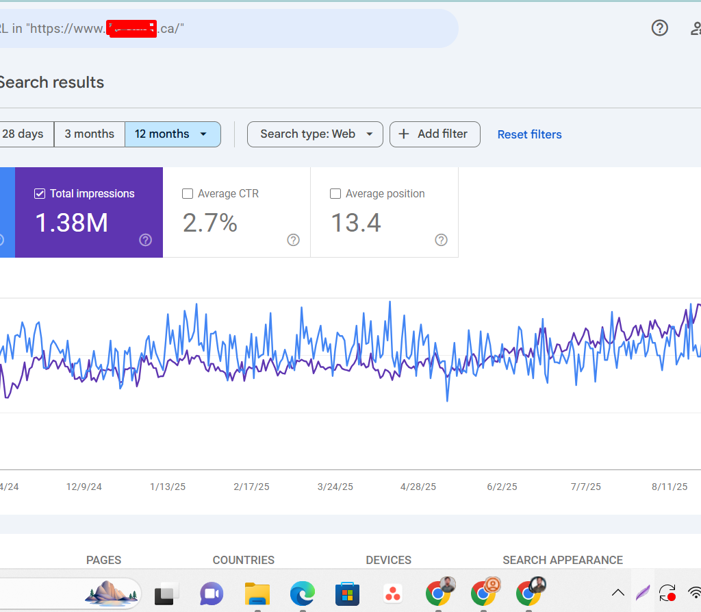Expand the hidden system tray icons chevron

(617, 593)
